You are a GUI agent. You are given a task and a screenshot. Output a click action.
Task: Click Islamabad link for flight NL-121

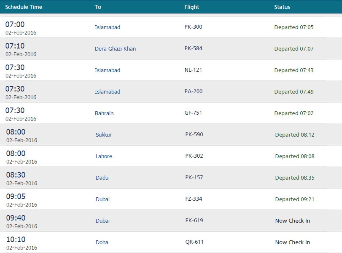[x=107, y=70]
